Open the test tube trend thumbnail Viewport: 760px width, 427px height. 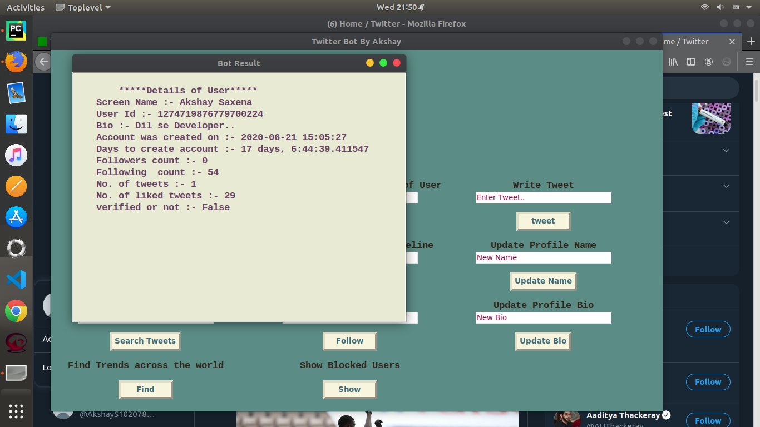pyautogui.click(x=711, y=118)
